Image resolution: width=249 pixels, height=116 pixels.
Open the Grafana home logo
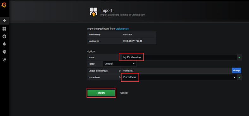point(4,5)
